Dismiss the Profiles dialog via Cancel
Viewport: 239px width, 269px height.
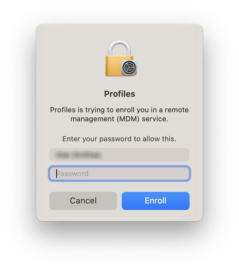(x=83, y=201)
